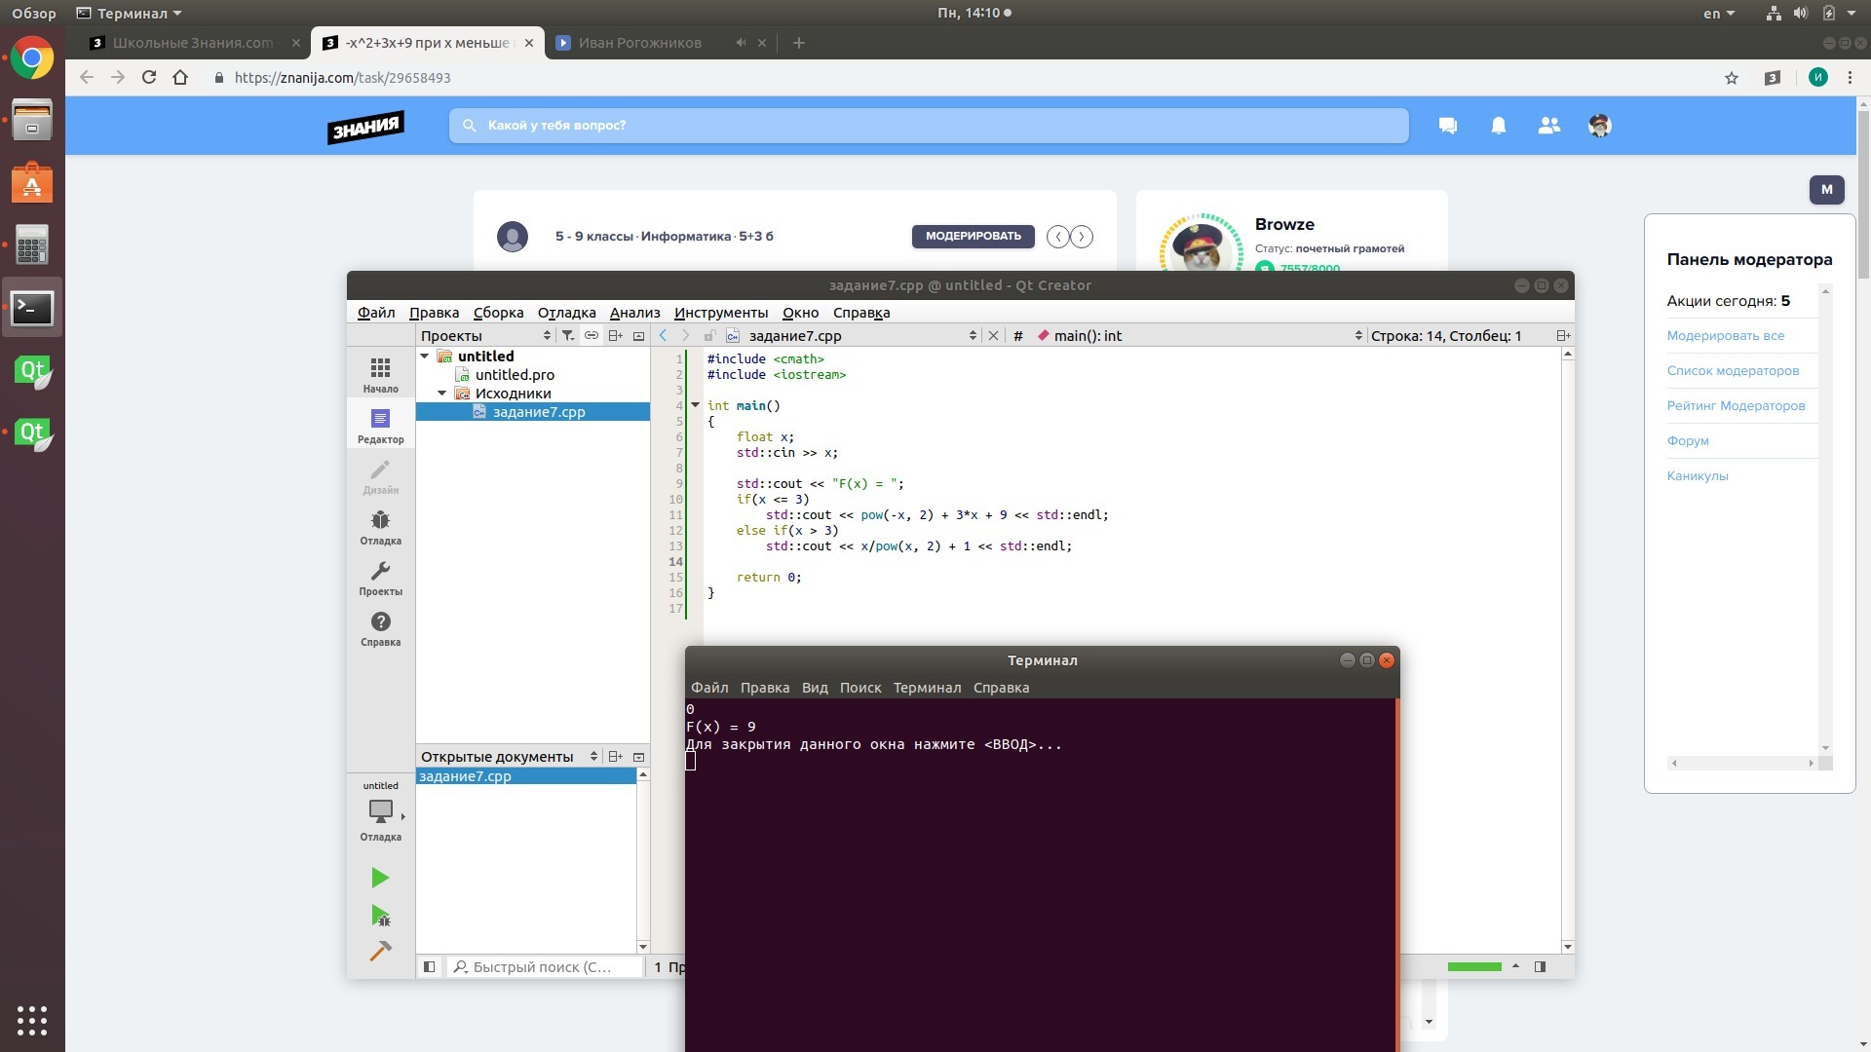The width and height of the screenshot is (1871, 1052).
Task: Open the Рейтинг Модераторов link
Action: coord(1735,406)
